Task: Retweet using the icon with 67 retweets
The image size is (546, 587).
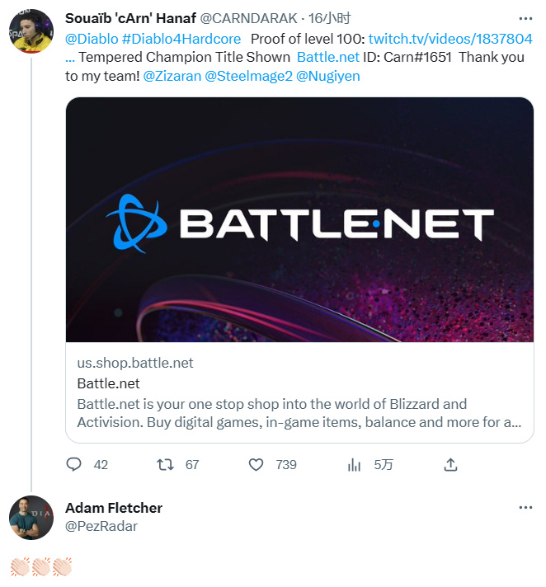Action: [165, 465]
